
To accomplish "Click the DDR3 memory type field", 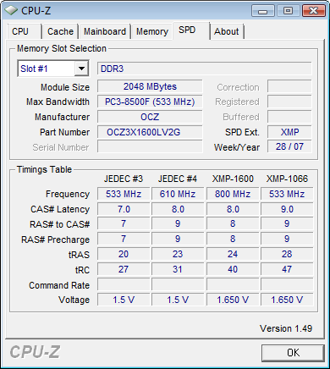I will point(205,69).
